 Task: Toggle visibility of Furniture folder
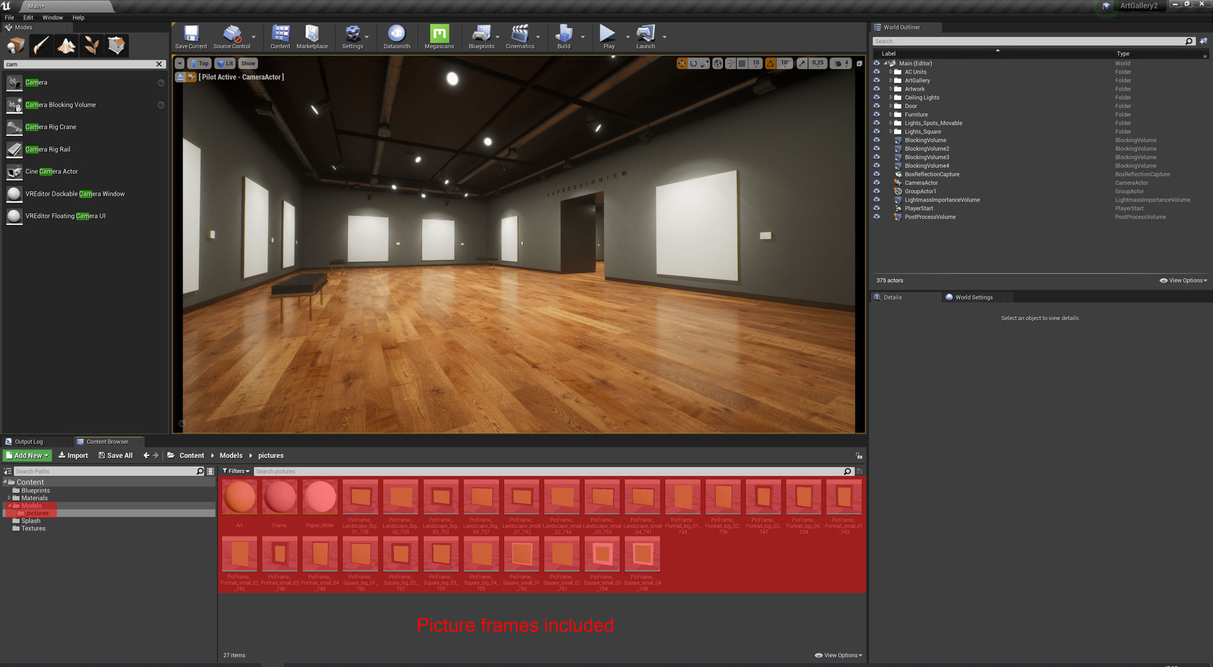coord(876,114)
